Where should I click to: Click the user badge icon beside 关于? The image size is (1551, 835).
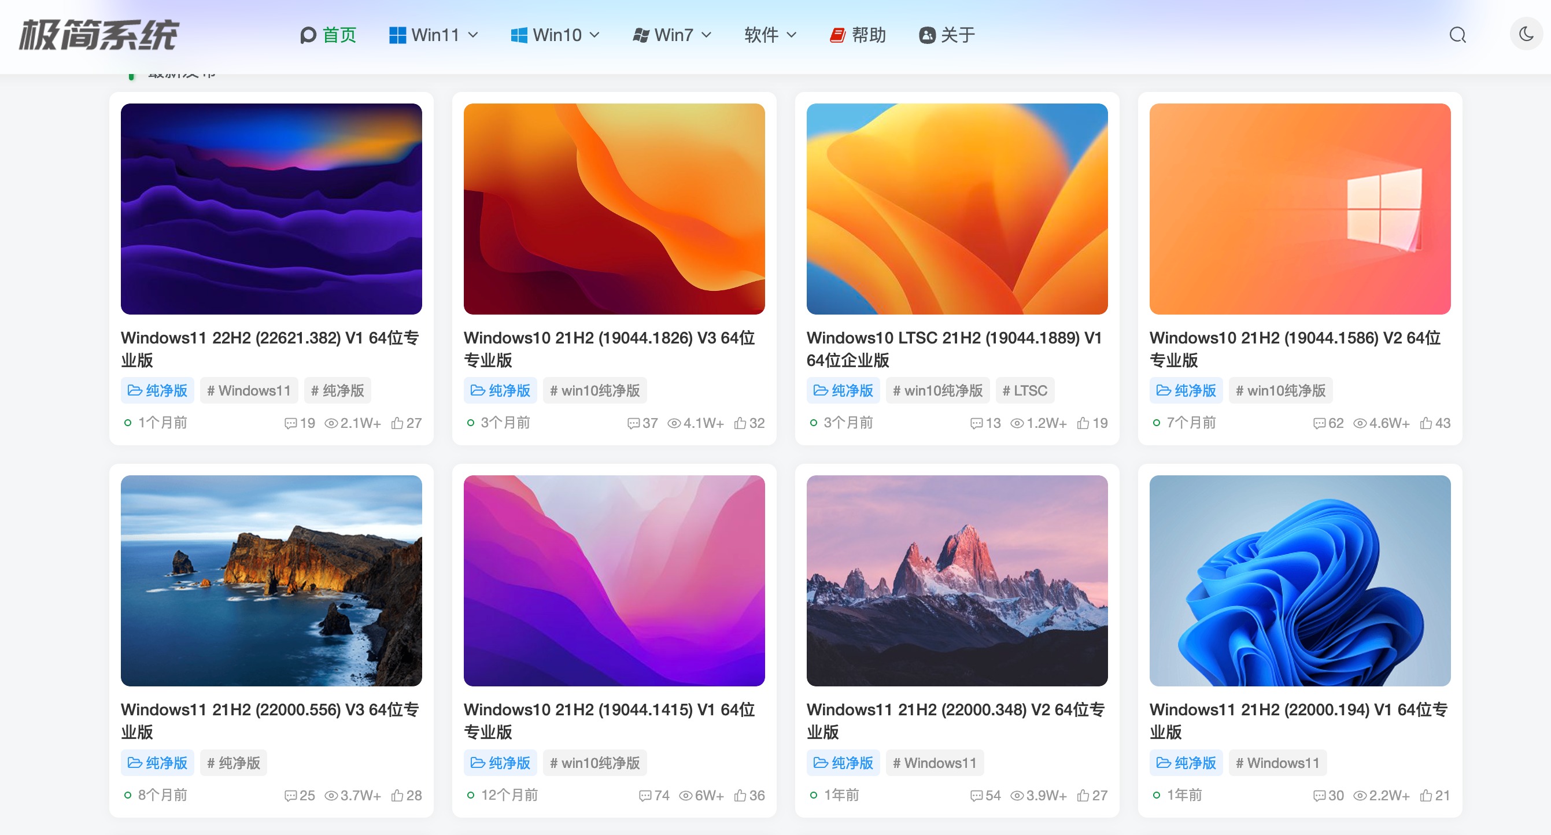(927, 35)
